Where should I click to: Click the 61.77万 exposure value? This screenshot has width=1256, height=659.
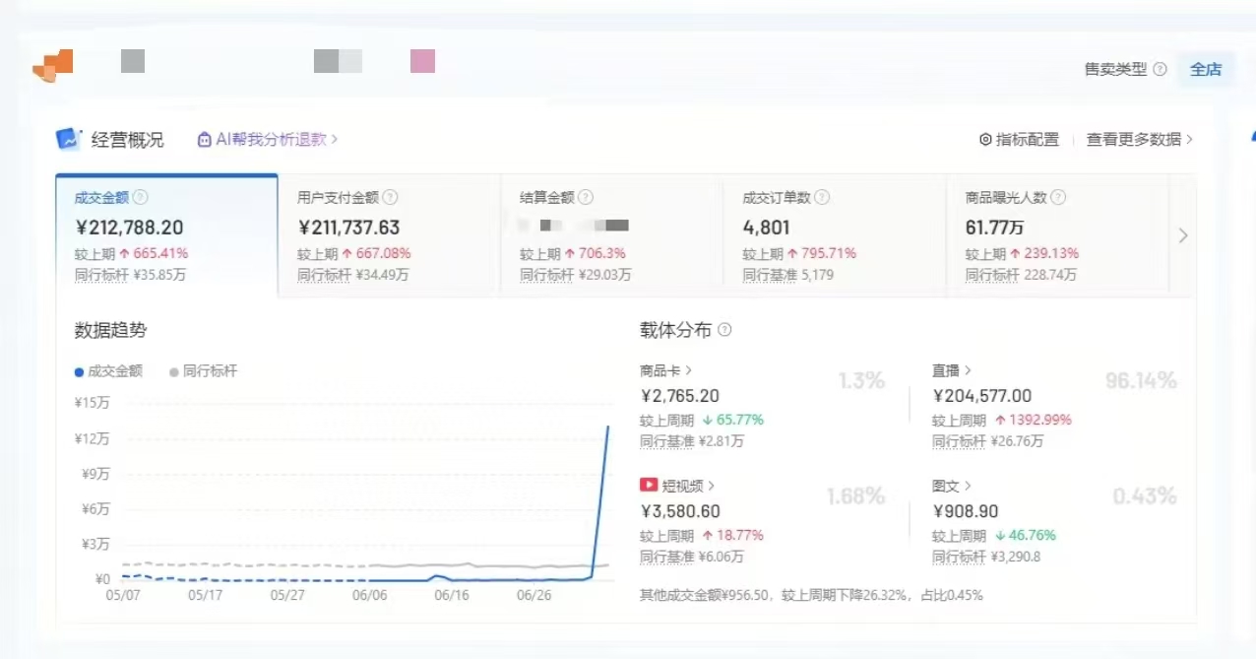pos(994,228)
